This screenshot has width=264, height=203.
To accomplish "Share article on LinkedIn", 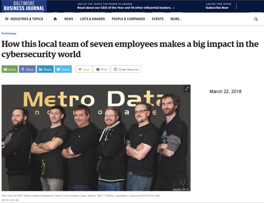I will pyautogui.click(x=45, y=69).
